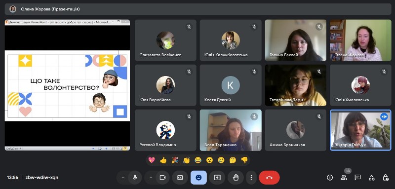The height and width of the screenshot is (189, 395).
Task: Click the shared PowerPoint presentation tile
Action: (67, 85)
